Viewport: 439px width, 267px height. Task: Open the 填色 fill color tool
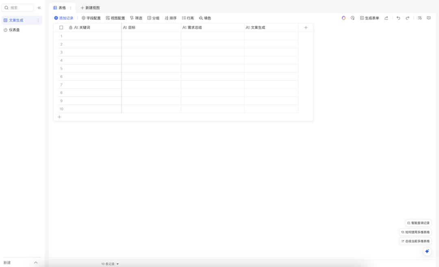(x=205, y=18)
